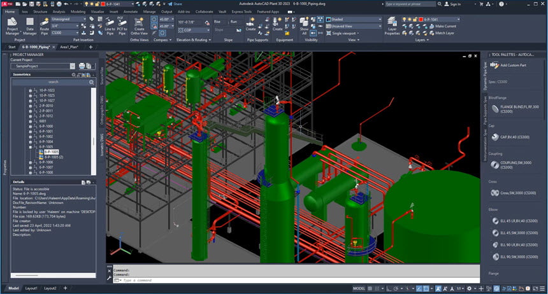The height and width of the screenshot is (294, 548).
Task: Click Add Custom Part palette tool
Action: tap(508, 66)
